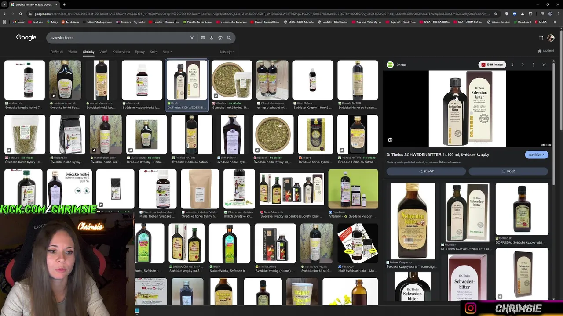563x316 pixels.
Task: Reload the current Google page
Action: coord(20,14)
